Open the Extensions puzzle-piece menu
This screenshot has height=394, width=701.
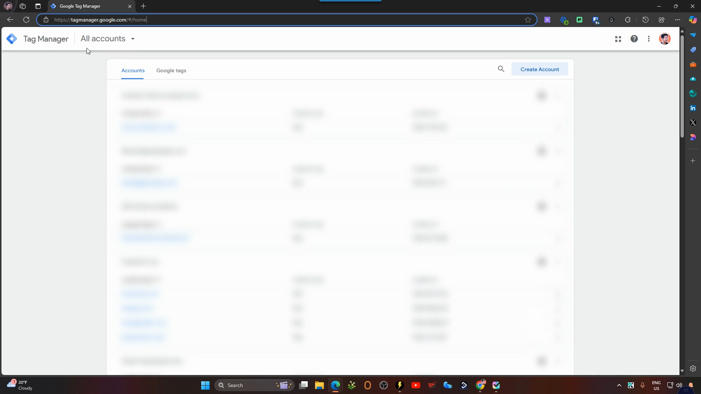pyautogui.click(x=628, y=20)
